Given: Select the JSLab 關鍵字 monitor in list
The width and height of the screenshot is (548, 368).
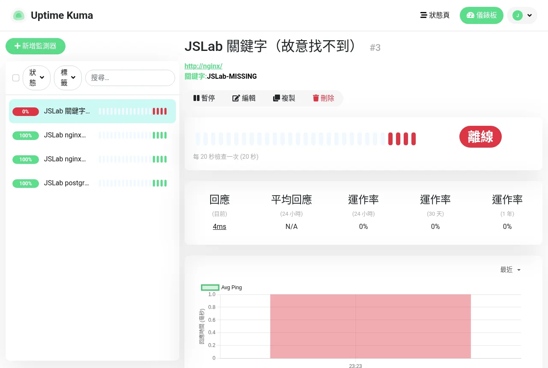Looking at the screenshot, I should [x=92, y=111].
